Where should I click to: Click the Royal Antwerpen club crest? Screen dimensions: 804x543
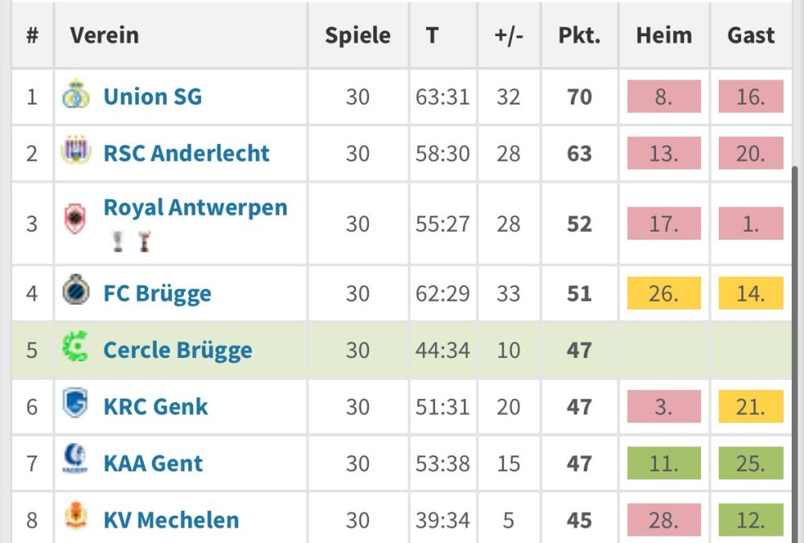(75, 220)
